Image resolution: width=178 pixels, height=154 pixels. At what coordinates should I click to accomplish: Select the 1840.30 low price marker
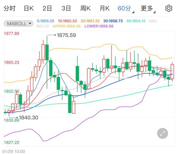[28, 118]
